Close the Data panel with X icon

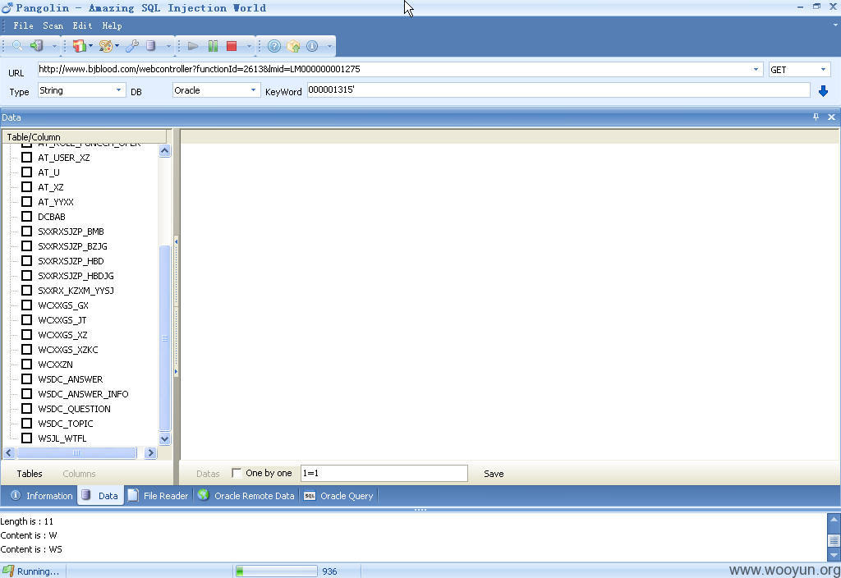click(831, 117)
